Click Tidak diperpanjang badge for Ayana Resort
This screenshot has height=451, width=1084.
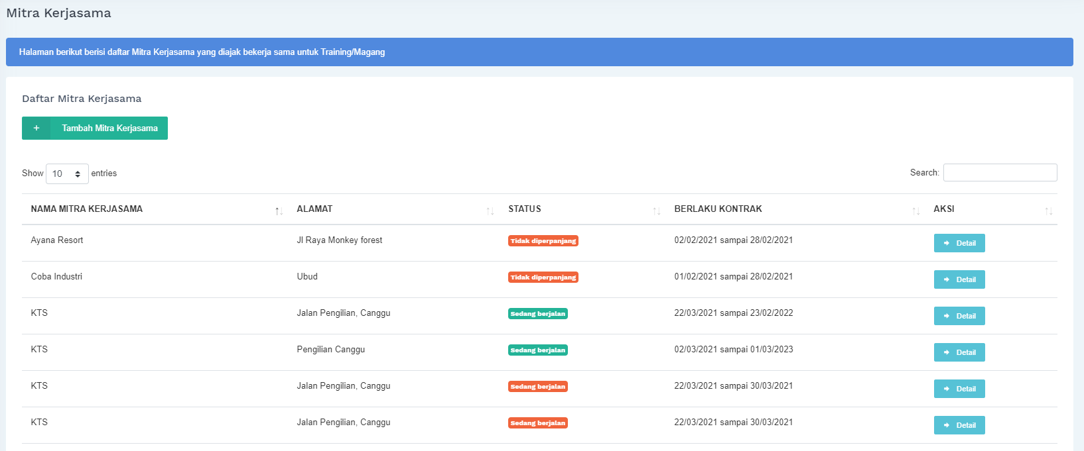click(x=543, y=241)
